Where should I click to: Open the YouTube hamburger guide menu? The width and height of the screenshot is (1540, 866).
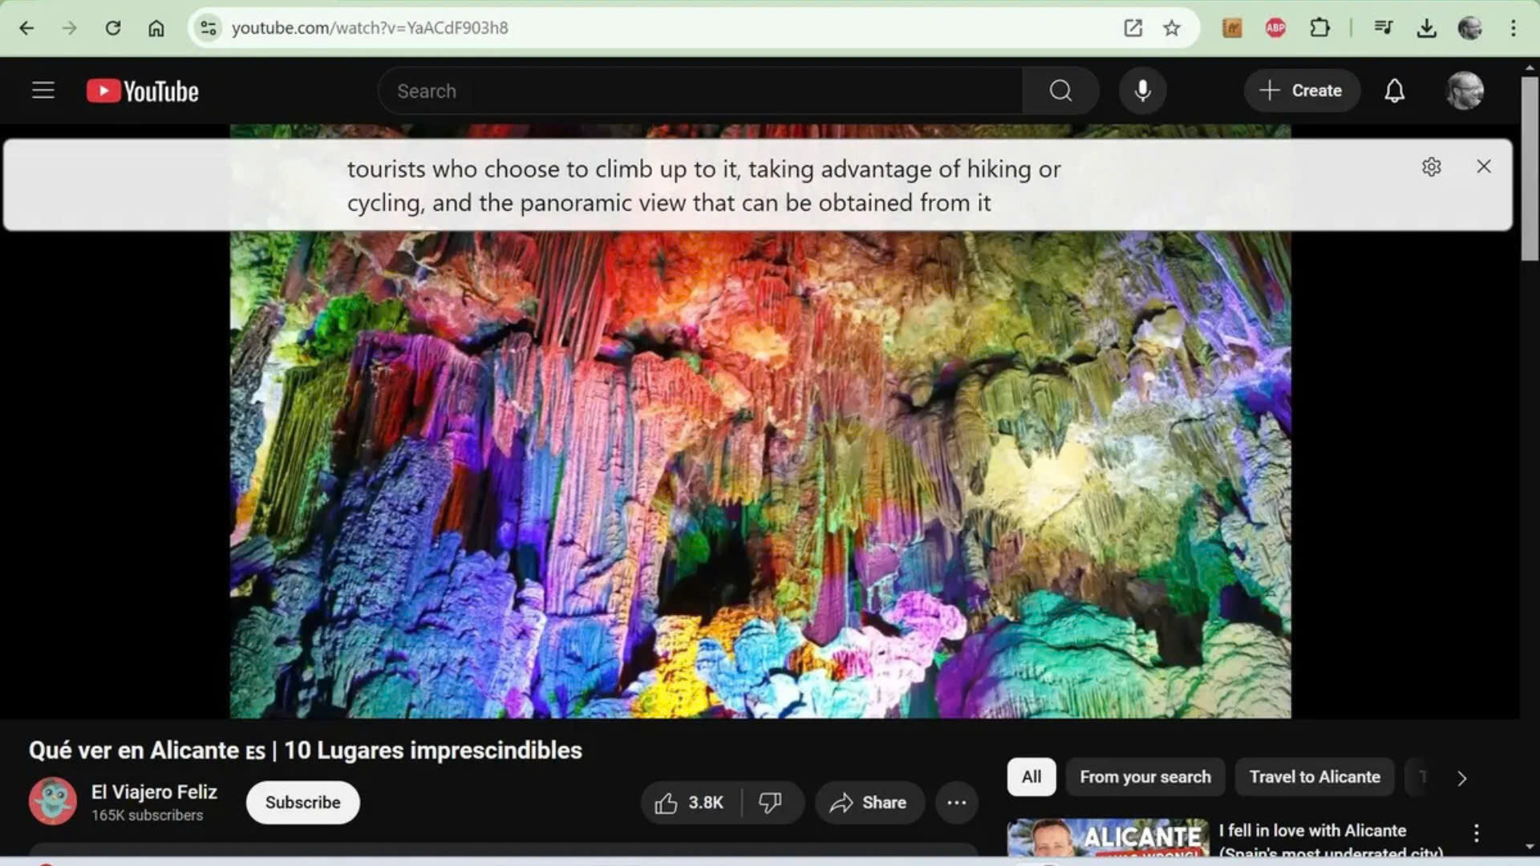[43, 91]
